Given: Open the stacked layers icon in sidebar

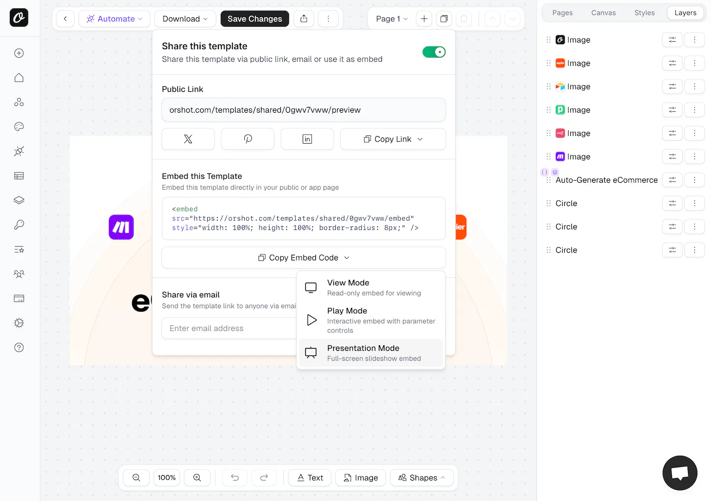Looking at the screenshot, I should [19, 200].
